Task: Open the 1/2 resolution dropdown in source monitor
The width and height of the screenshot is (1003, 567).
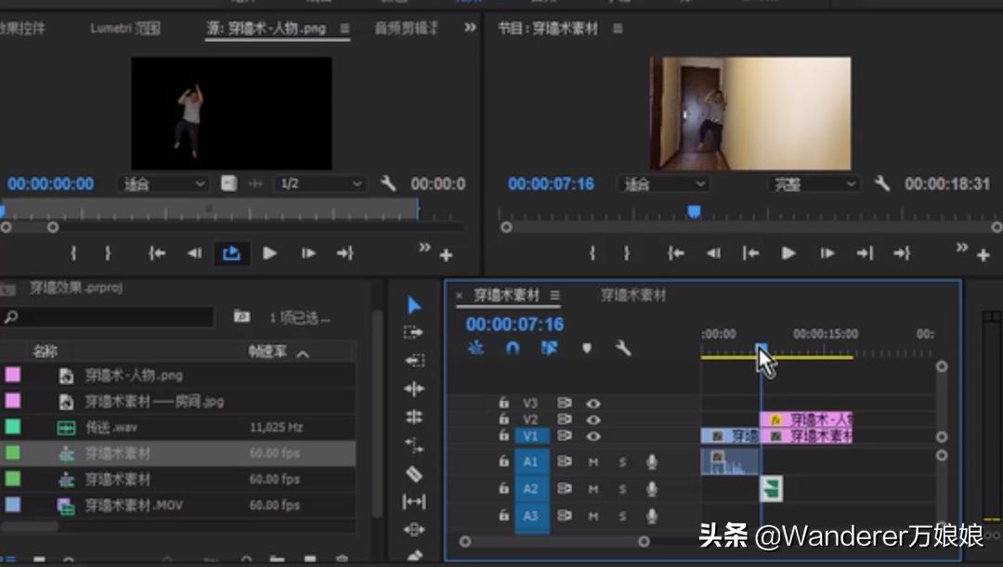Action: click(x=319, y=183)
